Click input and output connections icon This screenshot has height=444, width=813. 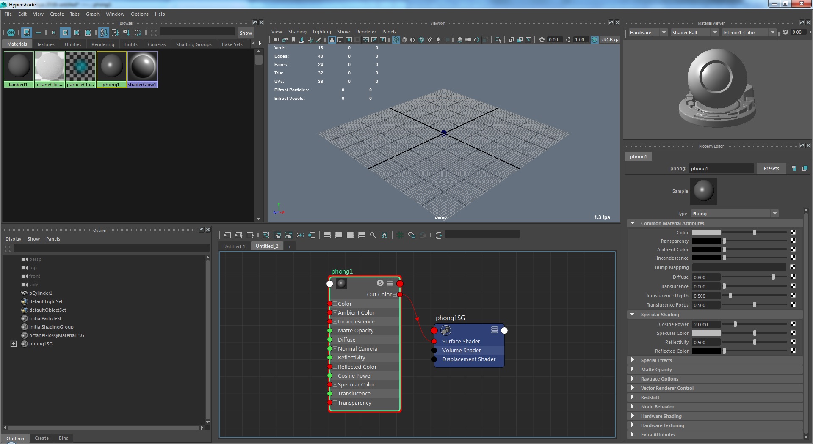(239, 235)
